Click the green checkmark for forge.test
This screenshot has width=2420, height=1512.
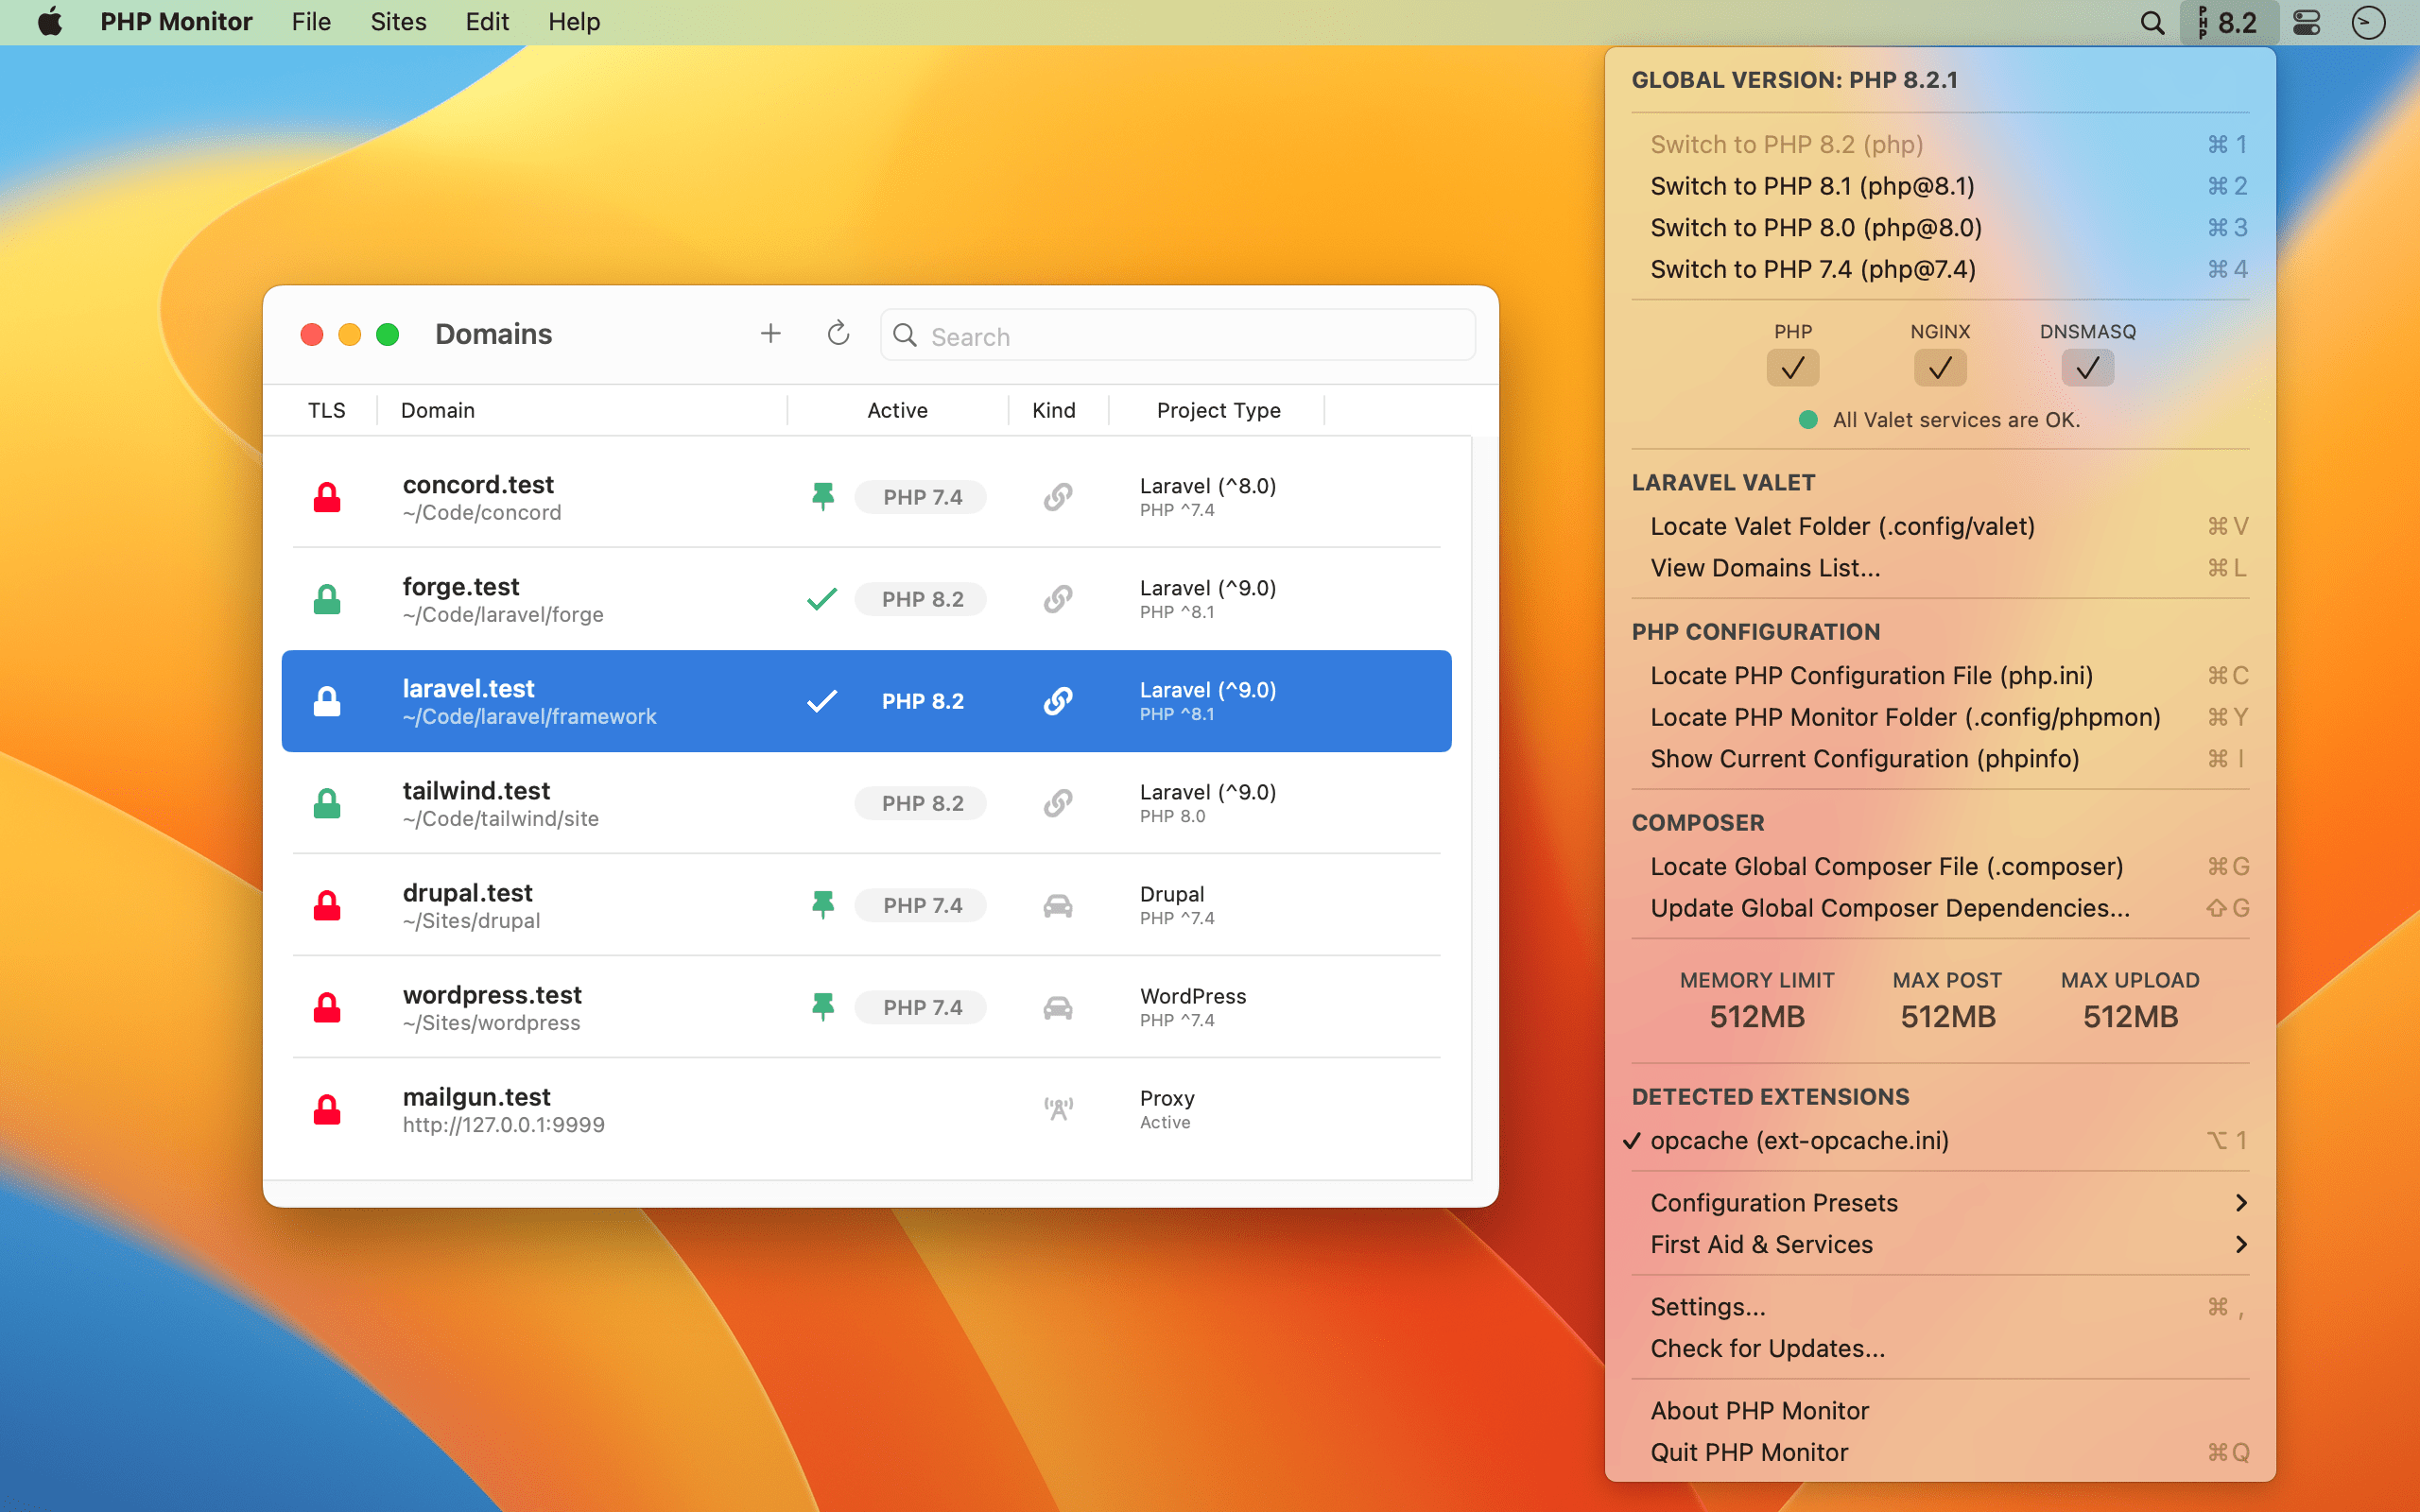(821, 599)
